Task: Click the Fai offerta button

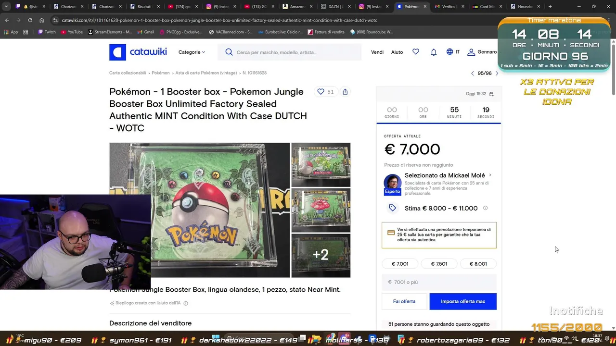Action: (x=404, y=301)
